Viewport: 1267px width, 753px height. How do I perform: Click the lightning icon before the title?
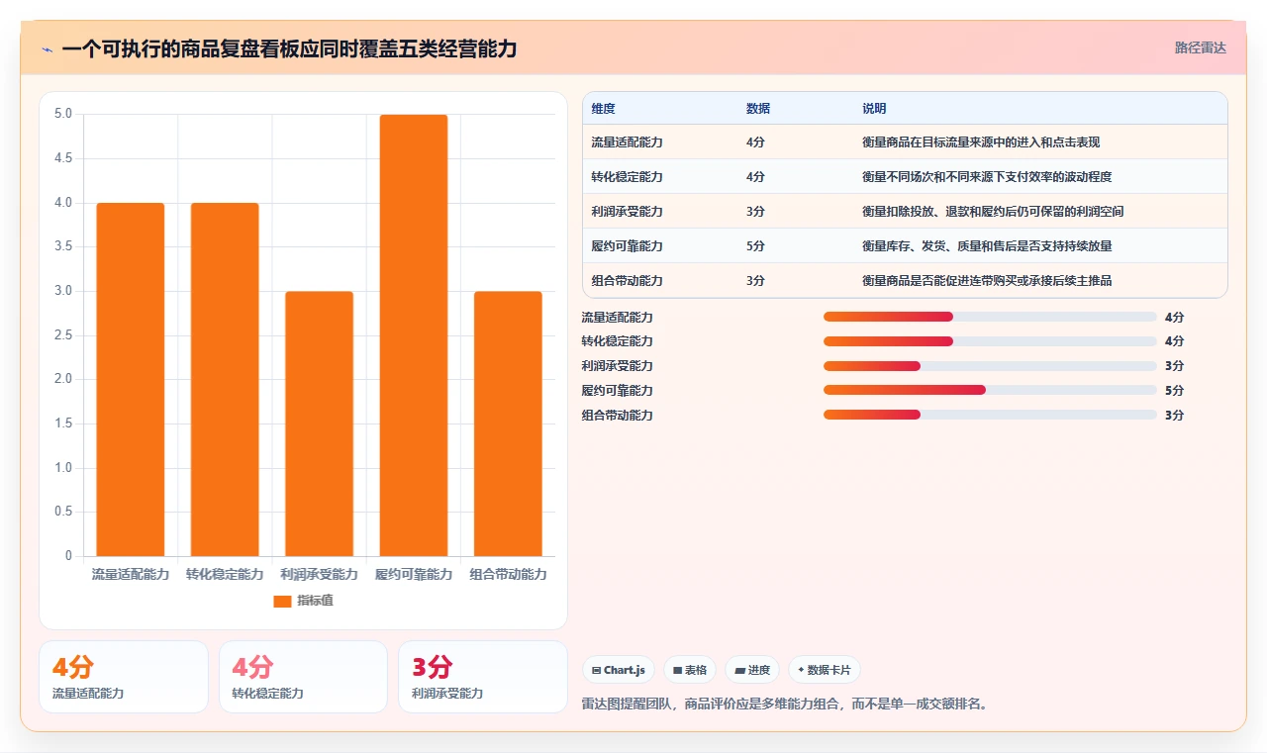pos(47,49)
